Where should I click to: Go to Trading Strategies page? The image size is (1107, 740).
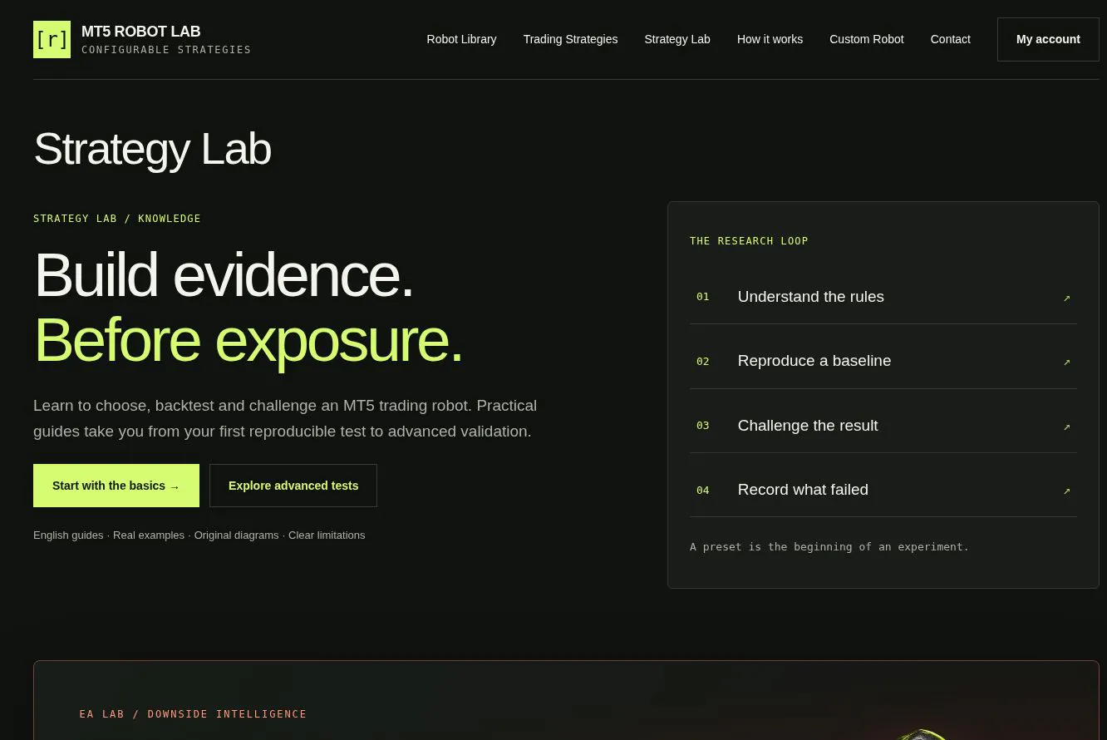point(570,39)
